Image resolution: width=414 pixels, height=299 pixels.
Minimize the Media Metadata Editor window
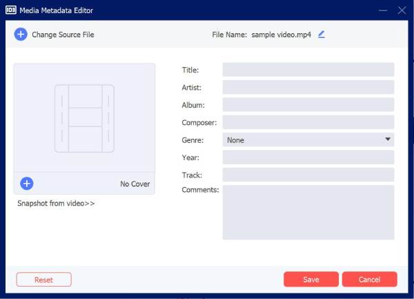point(383,10)
